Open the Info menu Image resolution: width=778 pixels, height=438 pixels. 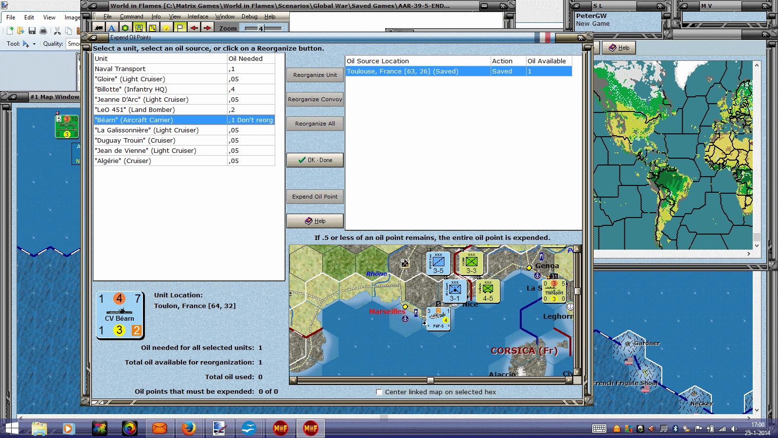156,17
